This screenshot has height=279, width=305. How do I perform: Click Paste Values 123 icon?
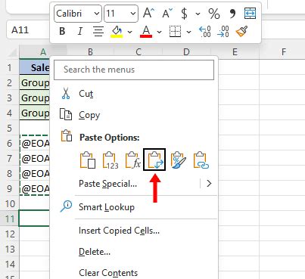[x=110, y=160]
